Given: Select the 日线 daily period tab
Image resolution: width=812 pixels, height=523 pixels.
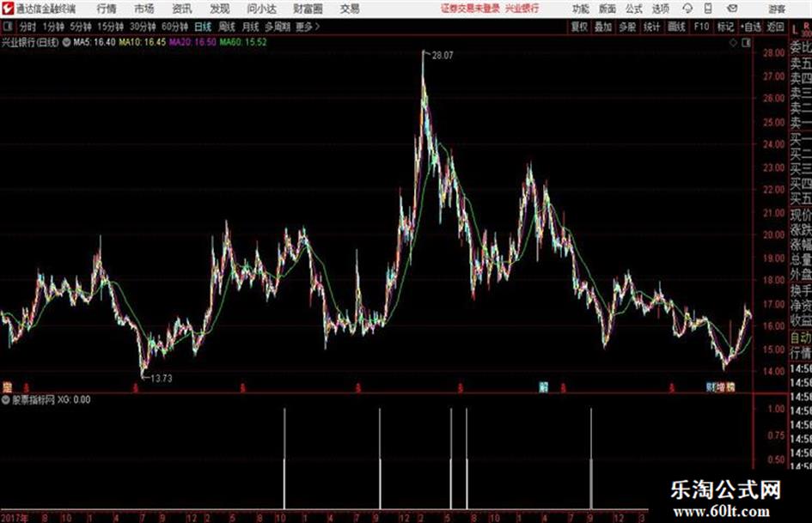Looking at the screenshot, I should pos(203,27).
